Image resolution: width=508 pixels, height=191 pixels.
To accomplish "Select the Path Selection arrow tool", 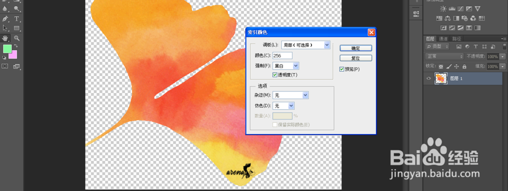I will coord(6,28).
